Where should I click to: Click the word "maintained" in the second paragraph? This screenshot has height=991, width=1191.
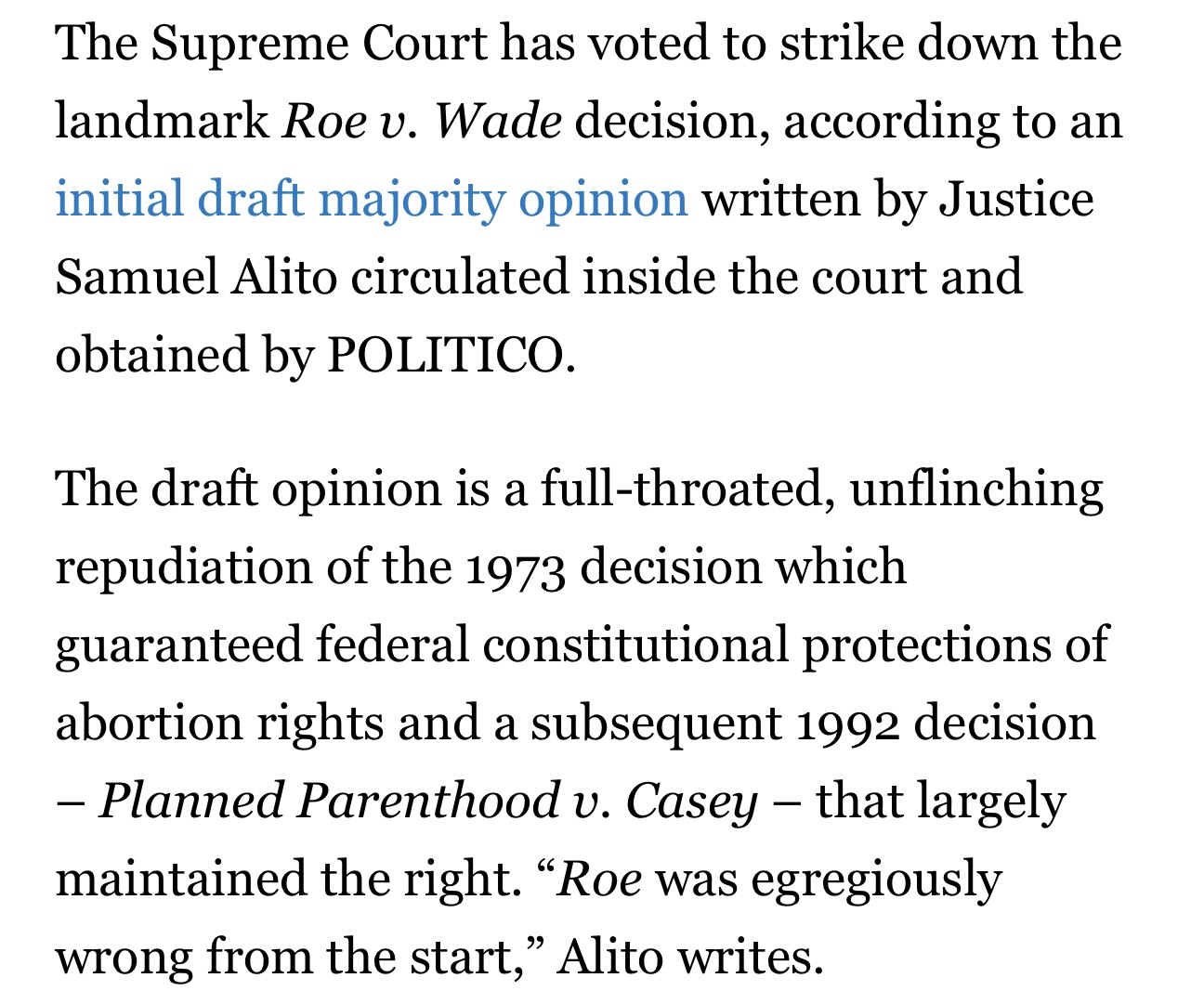(181, 880)
